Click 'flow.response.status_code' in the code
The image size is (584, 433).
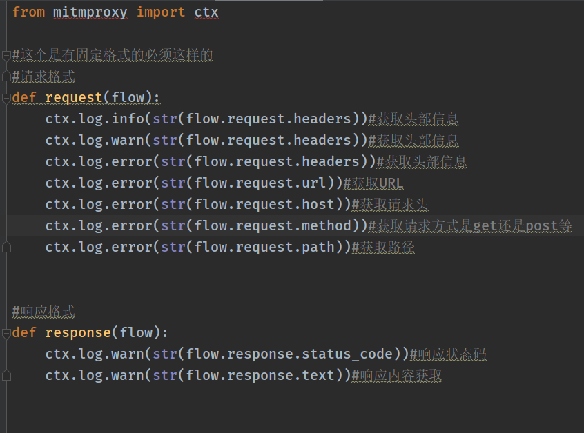coord(289,354)
